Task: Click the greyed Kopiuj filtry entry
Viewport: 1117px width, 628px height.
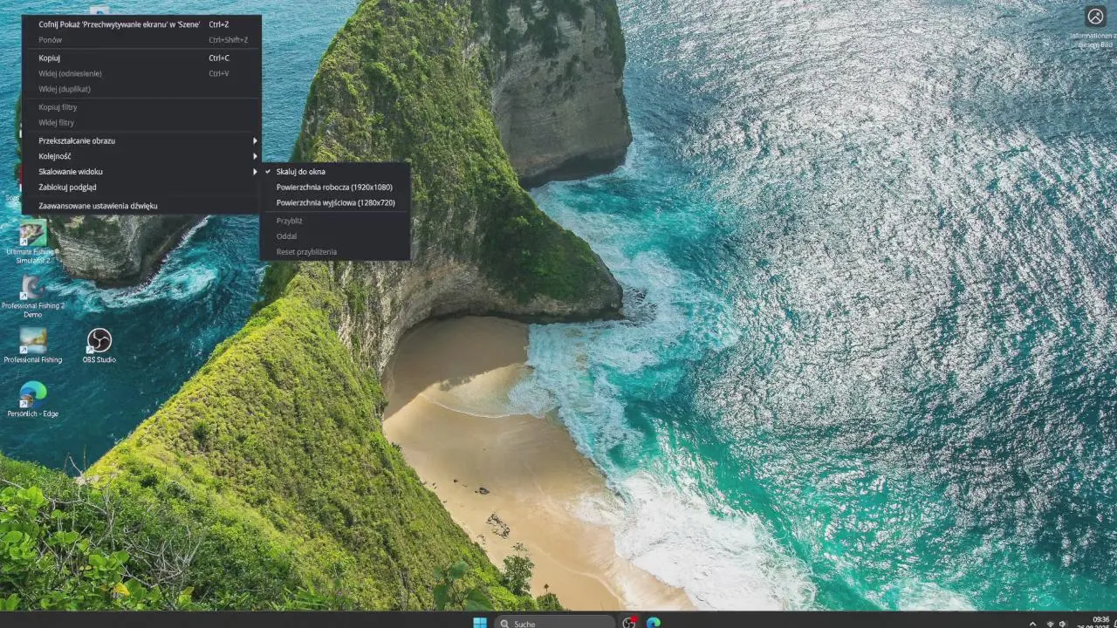Action: (141, 107)
